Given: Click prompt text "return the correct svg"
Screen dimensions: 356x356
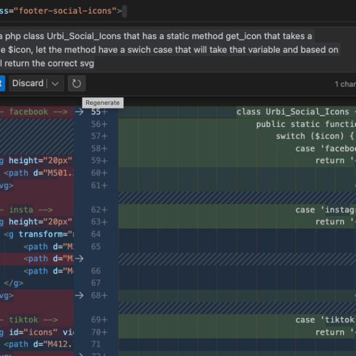Looking at the screenshot, I should (49, 63).
